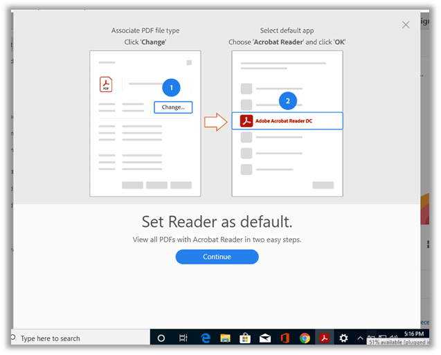Click the 'Set Reader as default.' heading

click(217, 221)
